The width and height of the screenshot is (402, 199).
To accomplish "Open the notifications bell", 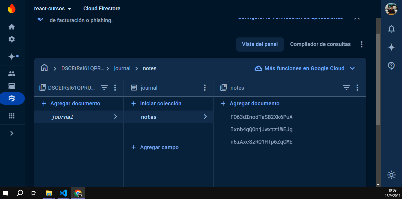I will click(x=391, y=29).
